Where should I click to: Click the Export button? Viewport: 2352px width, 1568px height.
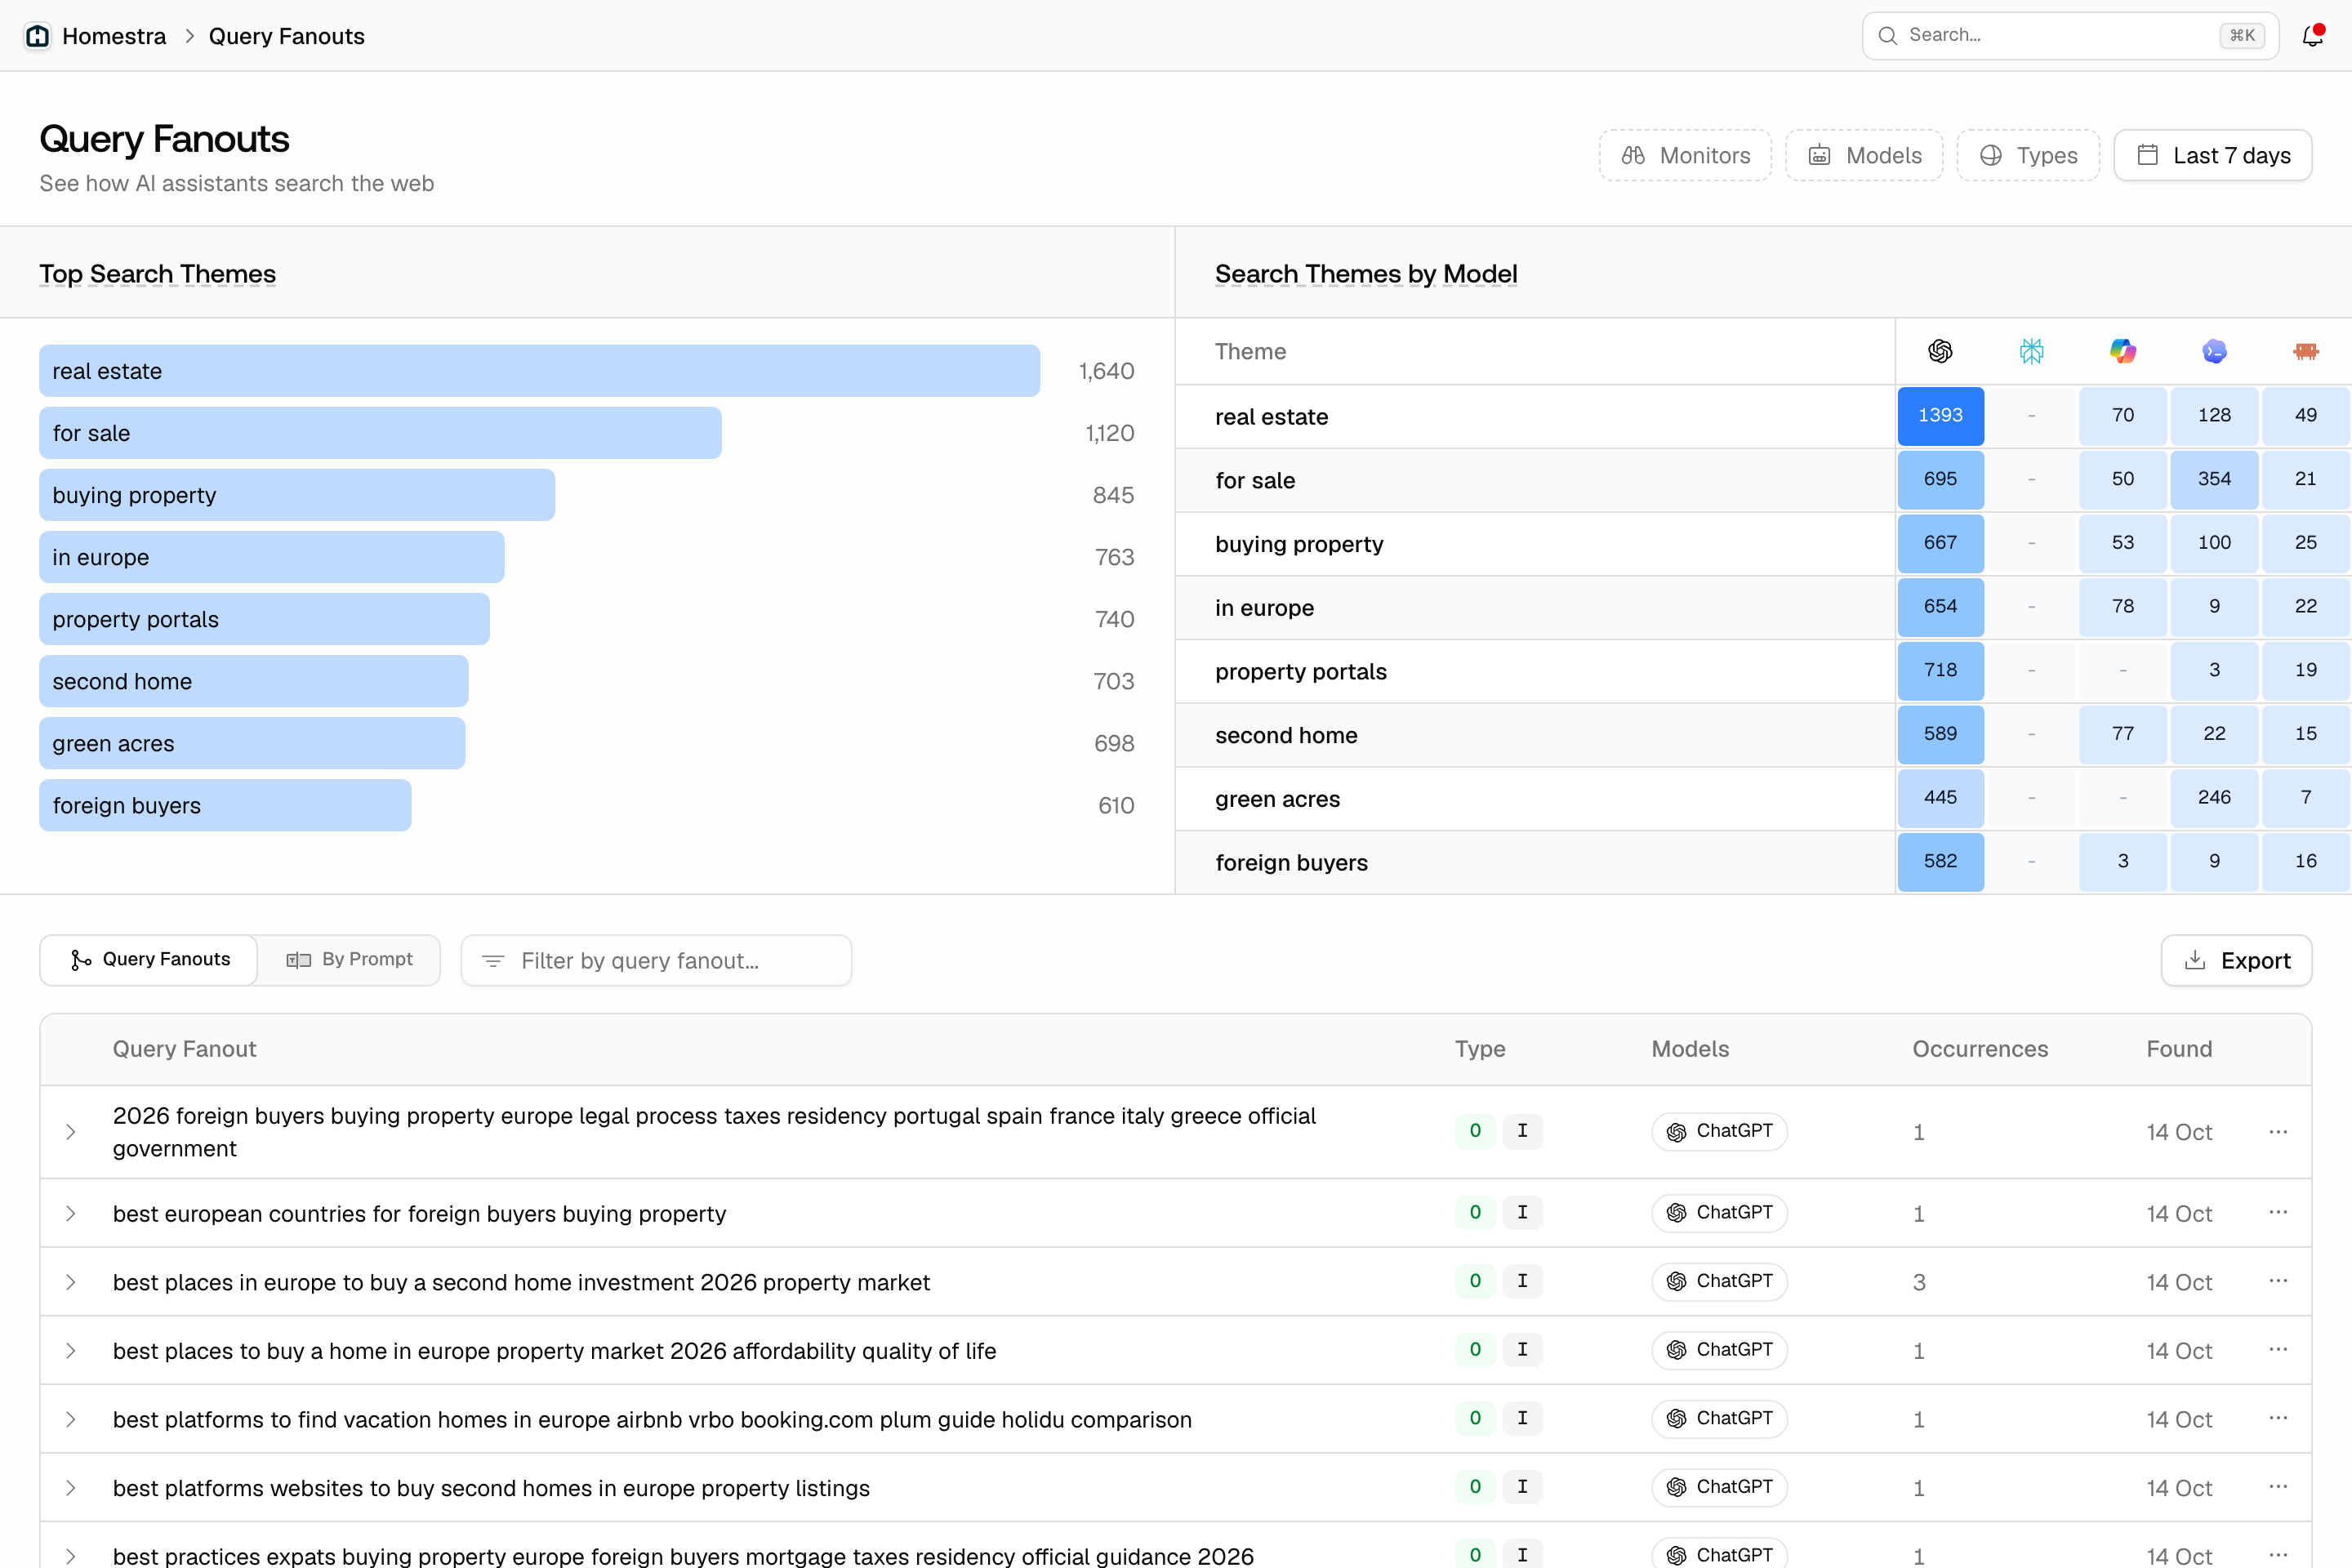2236,960
